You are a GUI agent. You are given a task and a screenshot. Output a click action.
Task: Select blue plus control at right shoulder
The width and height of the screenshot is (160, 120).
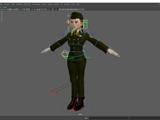[x=93, y=34]
